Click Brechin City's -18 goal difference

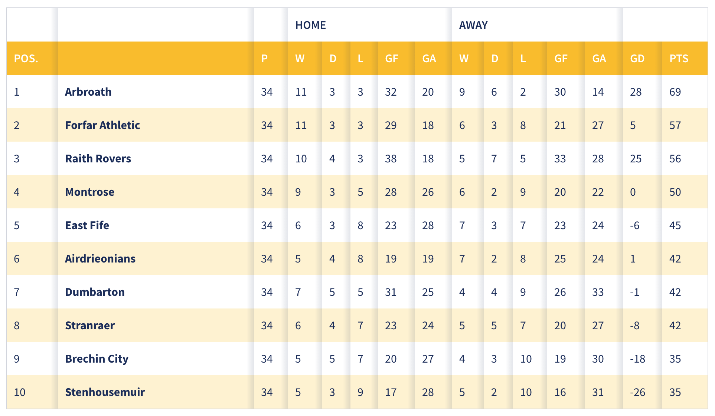point(637,359)
